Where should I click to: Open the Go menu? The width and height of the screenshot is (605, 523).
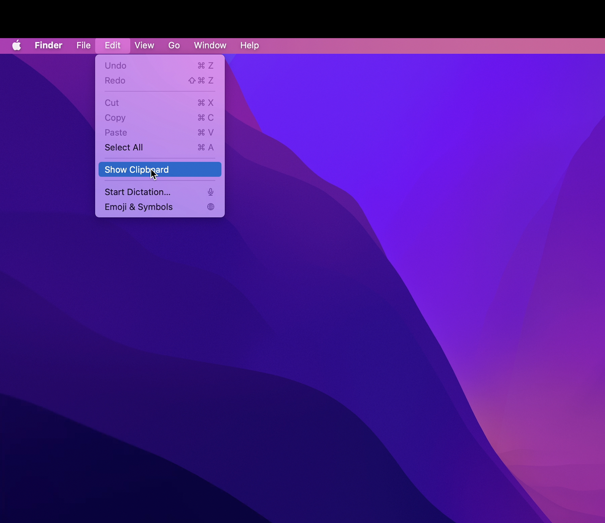(x=174, y=45)
